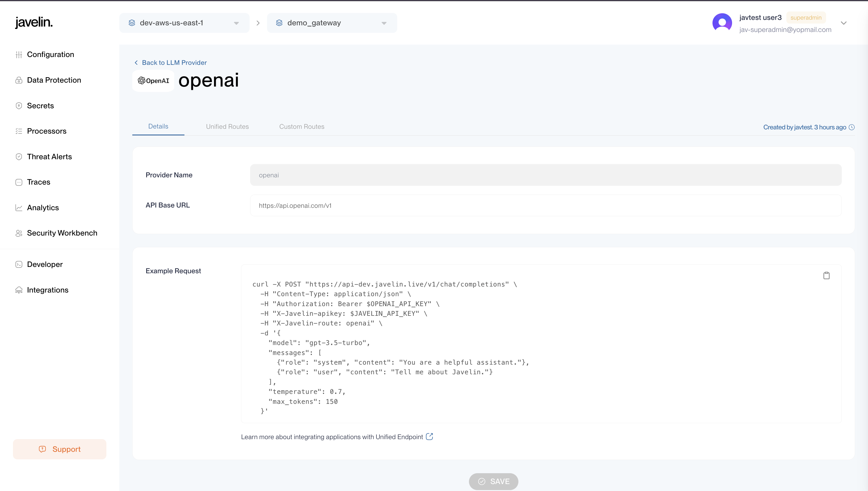Click the SAVE button
The width and height of the screenshot is (868, 491).
(x=493, y=481)
